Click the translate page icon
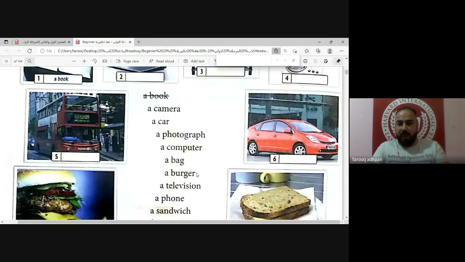Screen dimensions: 465x262 (276, 51)
